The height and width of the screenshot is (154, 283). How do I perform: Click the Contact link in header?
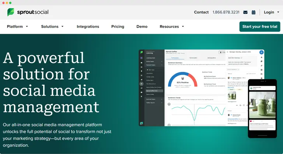[201, 12]
